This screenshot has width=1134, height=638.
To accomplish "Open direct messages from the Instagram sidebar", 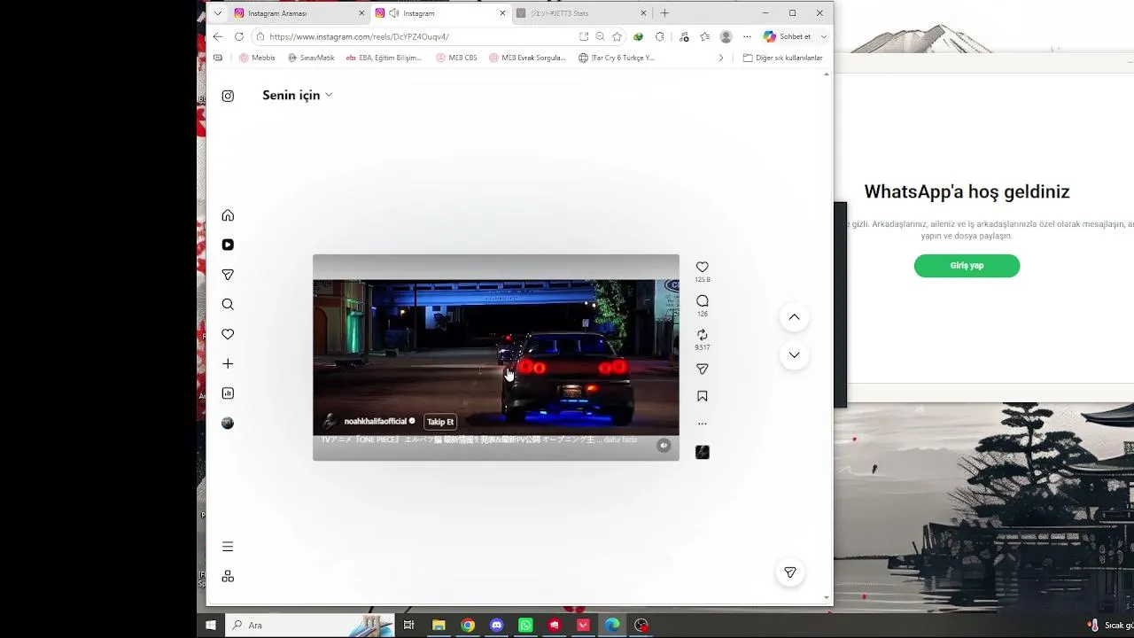I will pos(228,275).
